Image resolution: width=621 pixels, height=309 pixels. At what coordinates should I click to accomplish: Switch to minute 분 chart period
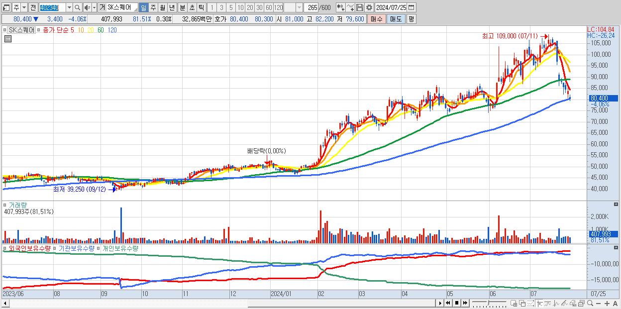182,8
